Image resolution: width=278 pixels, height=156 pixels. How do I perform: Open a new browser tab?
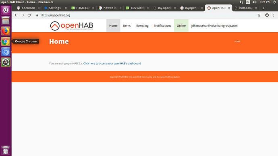point(263,8)
